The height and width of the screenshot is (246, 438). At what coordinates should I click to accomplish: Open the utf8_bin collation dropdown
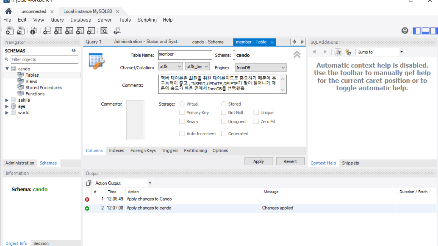198,67
